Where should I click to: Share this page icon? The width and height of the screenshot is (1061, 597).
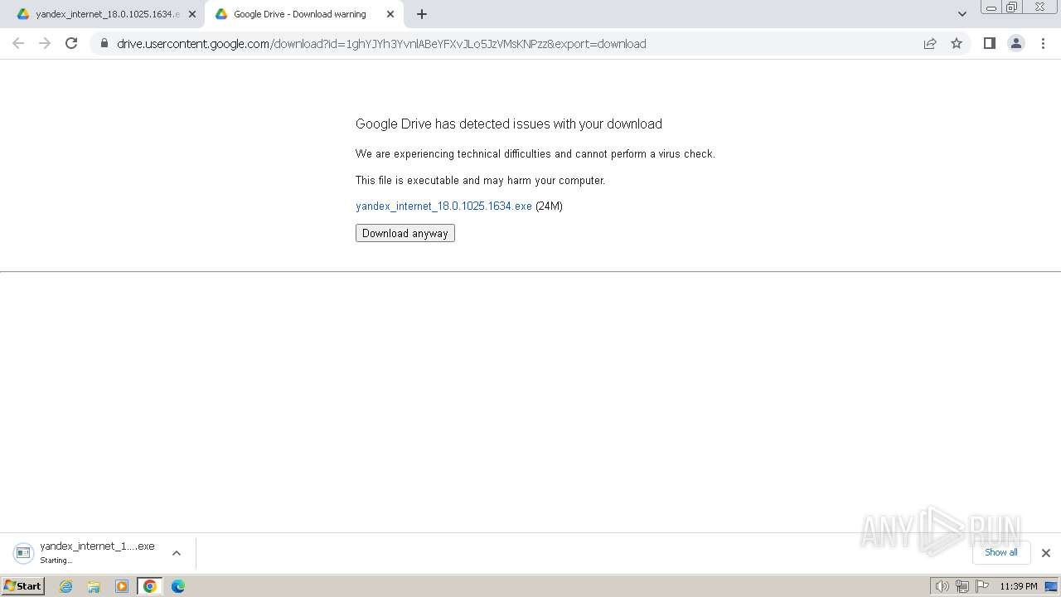click(x=930, y=43)
